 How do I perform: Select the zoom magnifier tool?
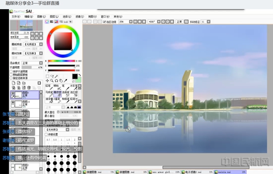pyautogui.click(x=52, y=81)
